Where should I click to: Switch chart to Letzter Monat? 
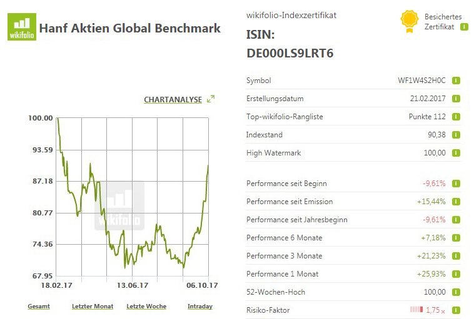pyautogui.click(x=93, y=307)
